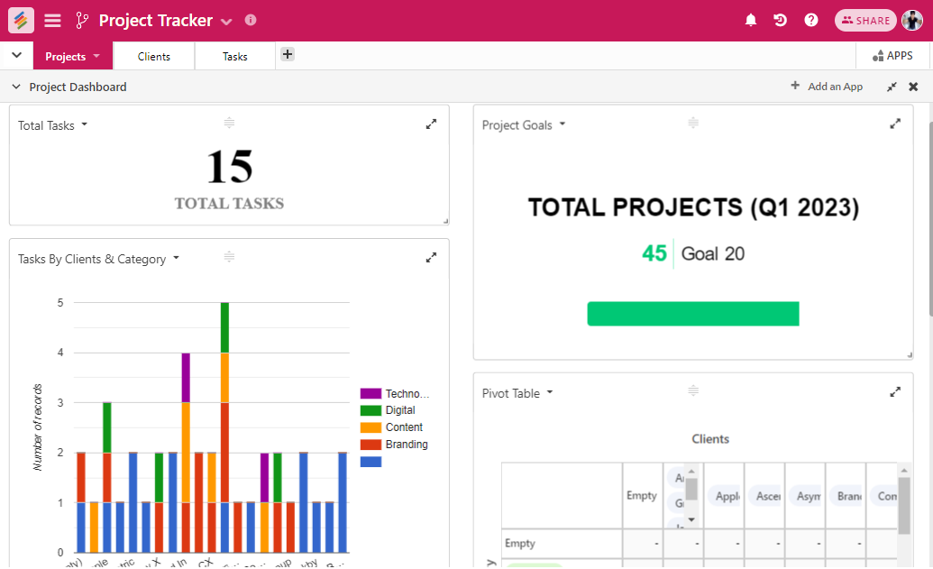Expand the Project Goals app fullscreen
Viewport: 933px width, 569px height.
[895, 124]
